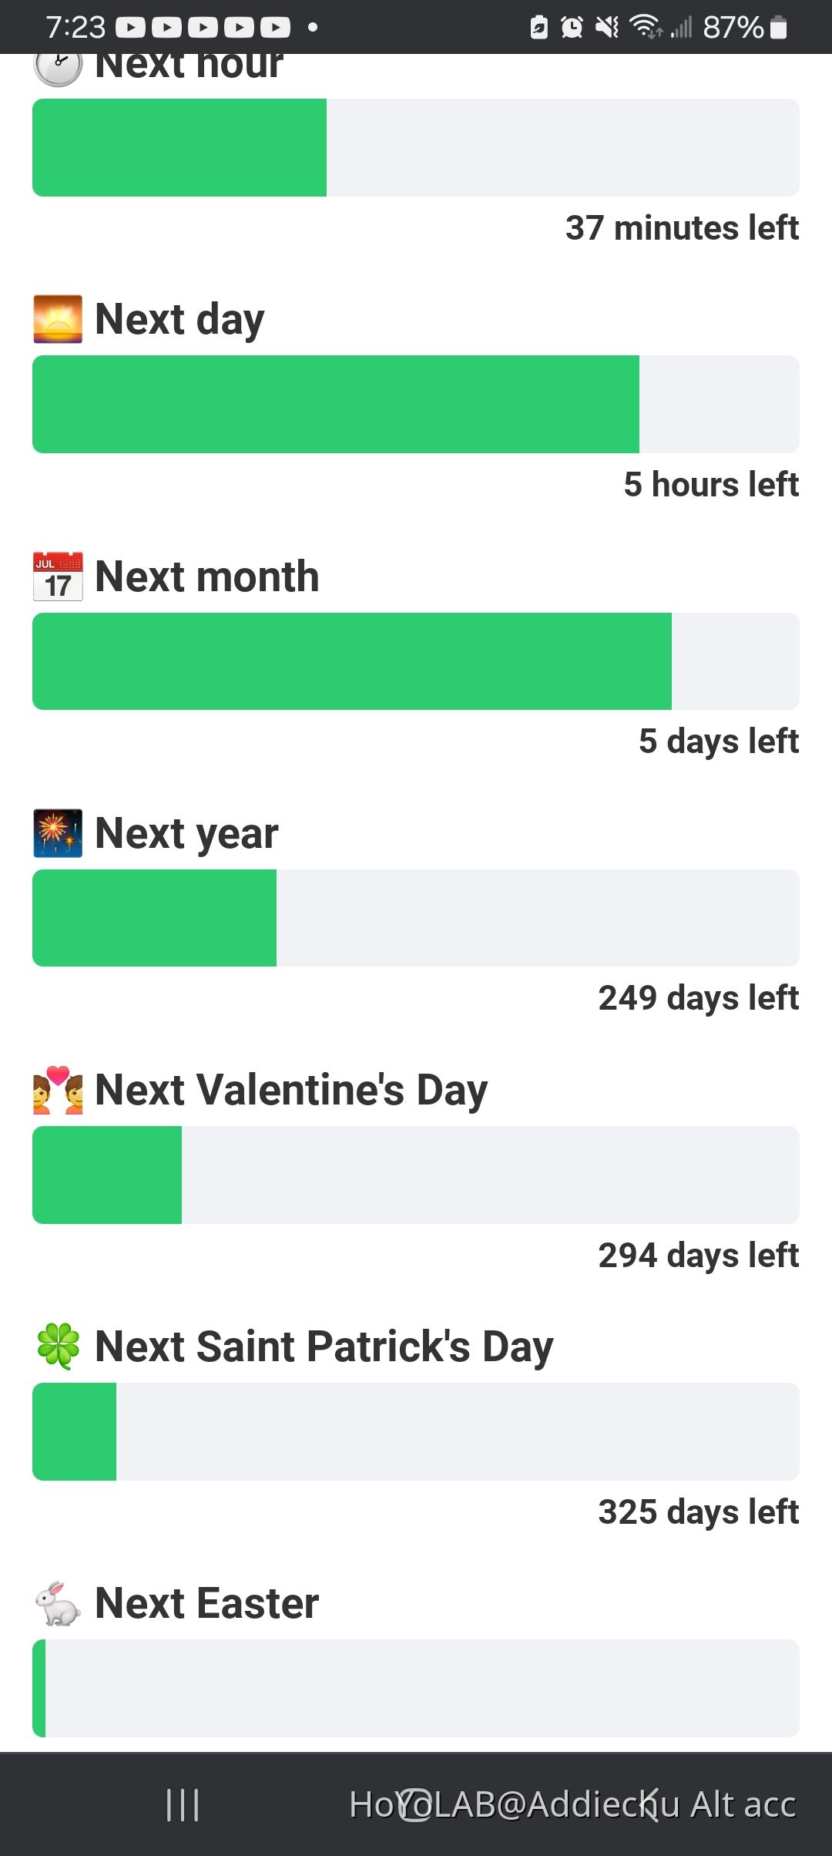This screenshot has height=1856, width=832.
Task: Tap the "37 minutes left" text
Action: pyautogui.click(x=682, y=228)
